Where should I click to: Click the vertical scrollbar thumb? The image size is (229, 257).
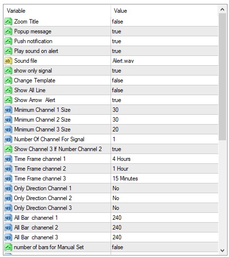pyautogui.click(x=223, y=77)
